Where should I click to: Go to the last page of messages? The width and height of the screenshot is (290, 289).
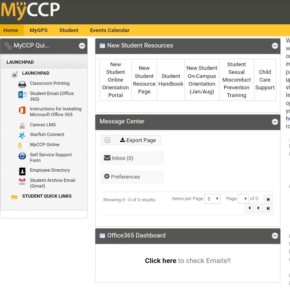(x=268, y=208)
